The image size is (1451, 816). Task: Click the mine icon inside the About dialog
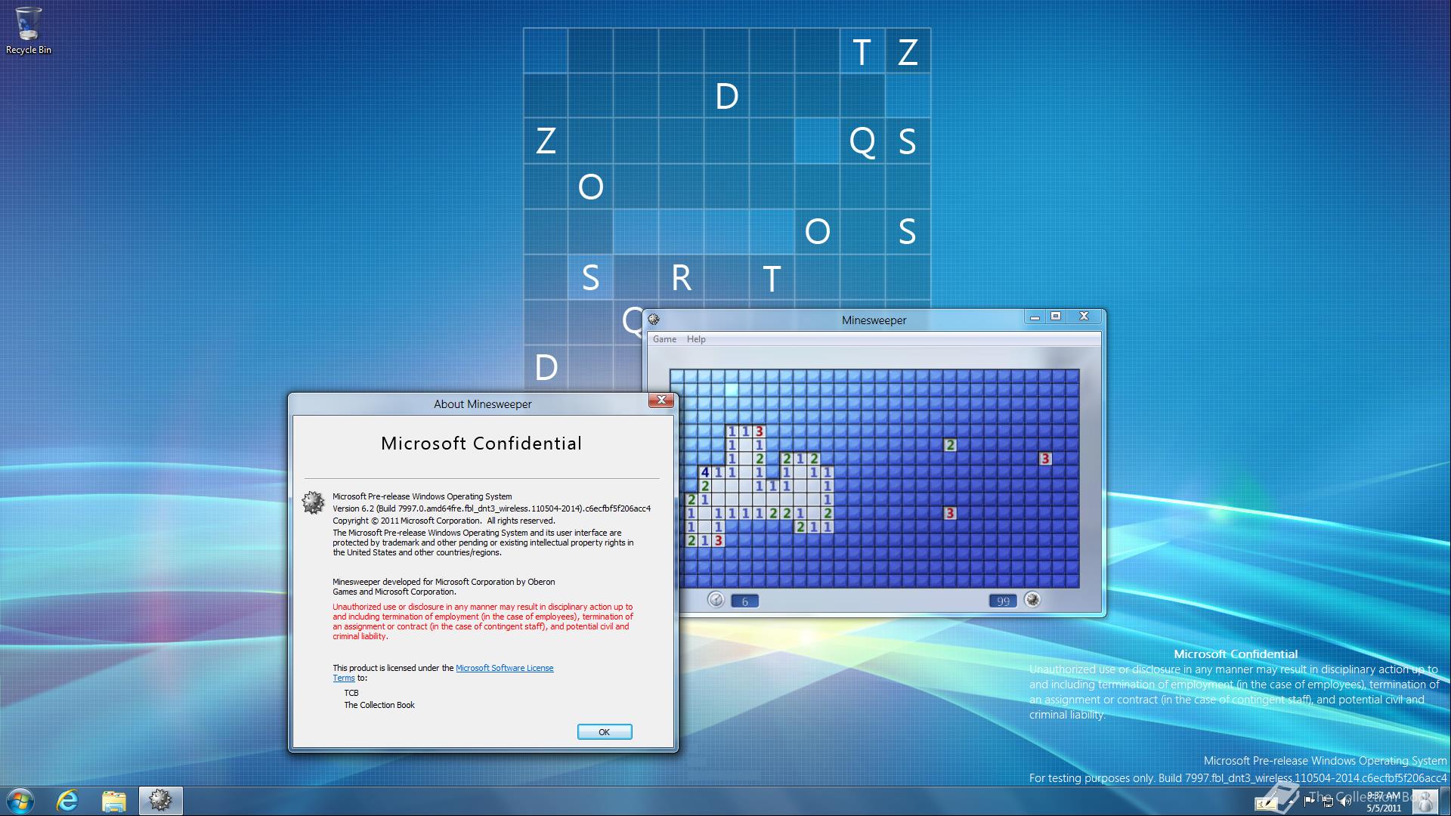coord(313,502)
